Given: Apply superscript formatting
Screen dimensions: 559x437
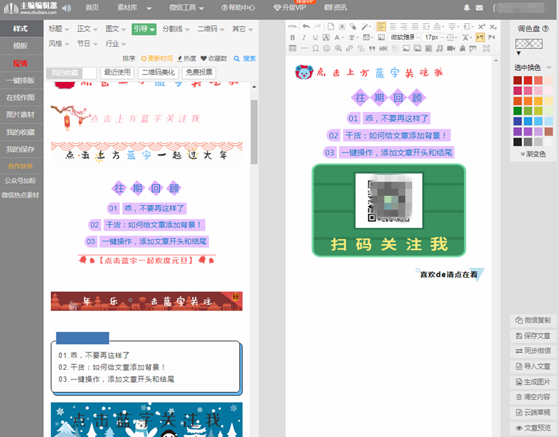Looking at the screenshot, I should click(x=481, y=27).
